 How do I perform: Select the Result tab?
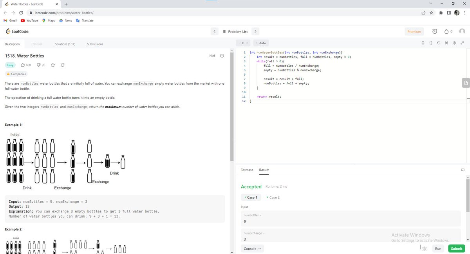pyautogui.click(x=264, y=170)
